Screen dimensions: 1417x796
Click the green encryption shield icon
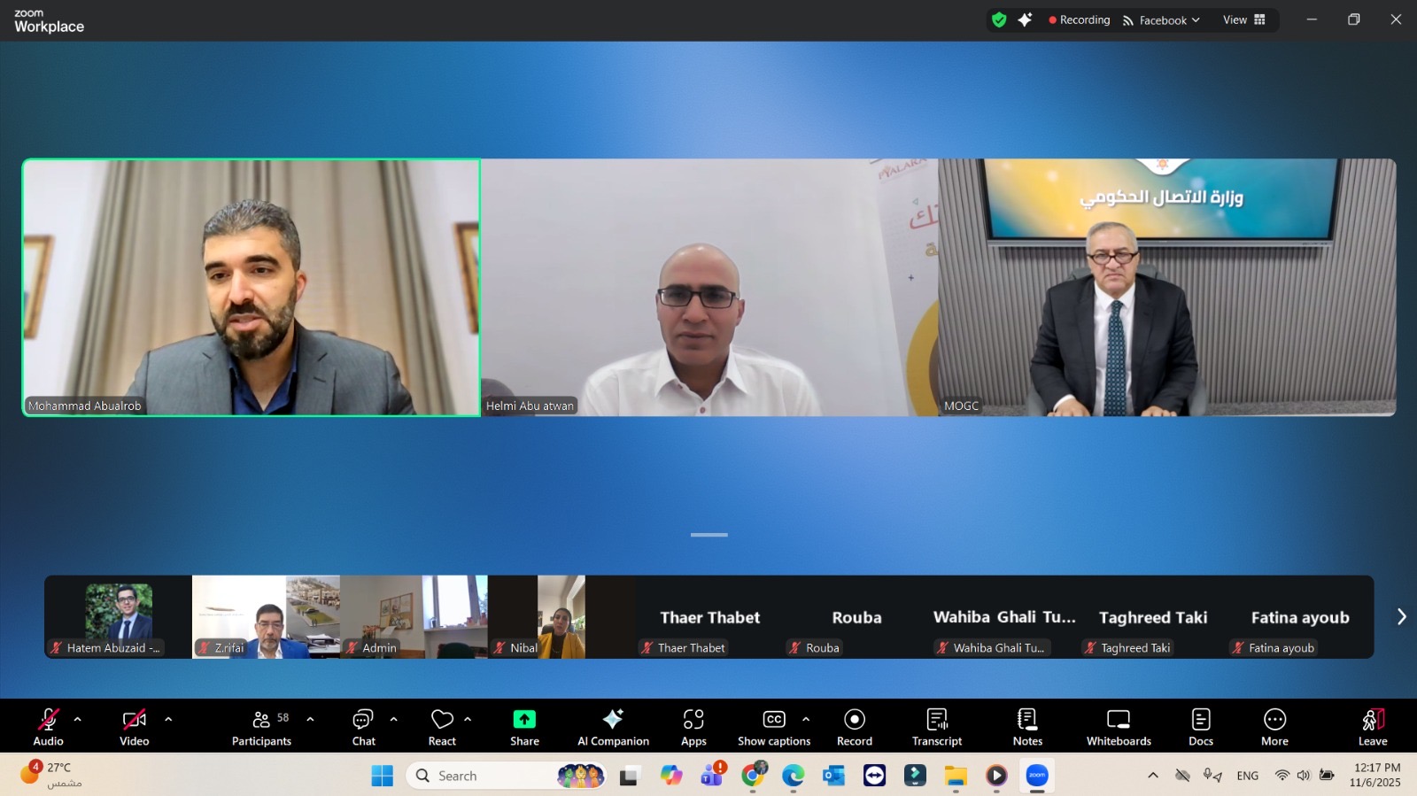pos(999,19)
